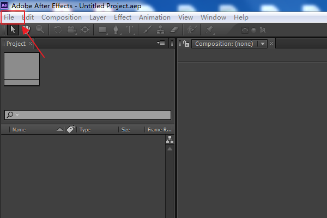Open the Window menu
This screenshot has width=327, height=218.
click(x=213, y=17)
